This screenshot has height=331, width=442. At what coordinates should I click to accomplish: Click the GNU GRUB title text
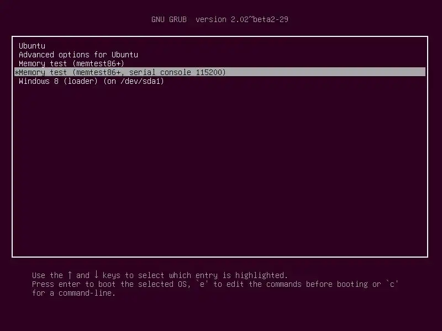click(x=169, y=19)
